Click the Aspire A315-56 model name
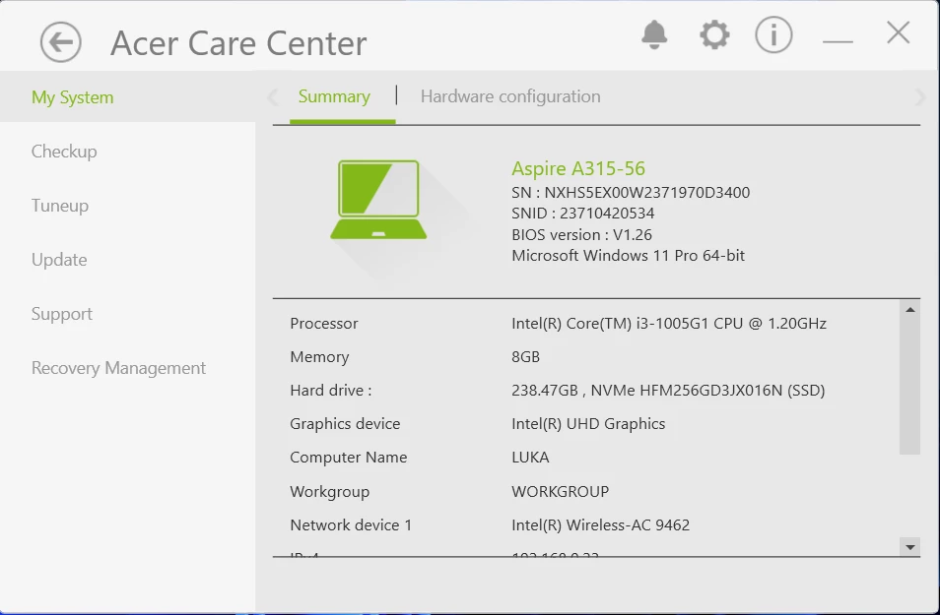The image size is (940, 615). point(578,169)
